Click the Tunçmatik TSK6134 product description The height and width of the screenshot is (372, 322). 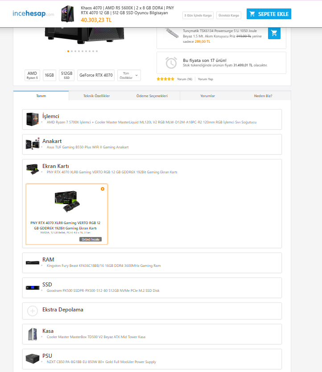[x=222, y=36]
